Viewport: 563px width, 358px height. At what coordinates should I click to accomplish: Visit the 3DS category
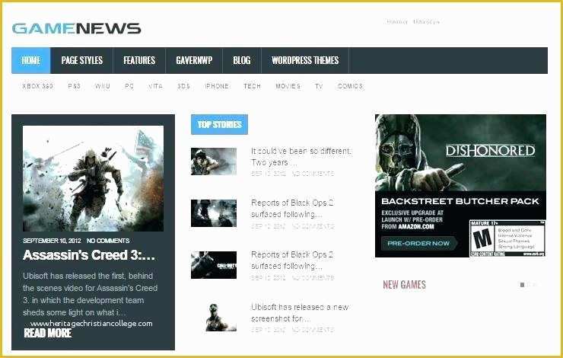[183, 86]
